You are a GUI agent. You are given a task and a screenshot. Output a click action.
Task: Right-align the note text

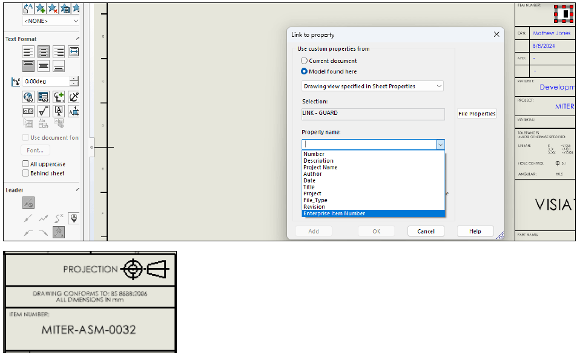click(x=59, y=52)
